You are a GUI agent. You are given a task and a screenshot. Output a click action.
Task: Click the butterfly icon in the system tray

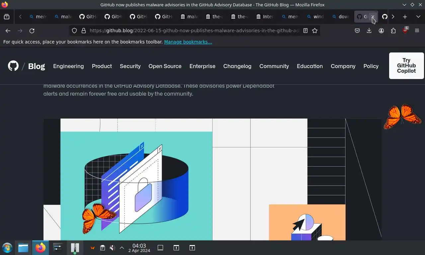point(93,248)
